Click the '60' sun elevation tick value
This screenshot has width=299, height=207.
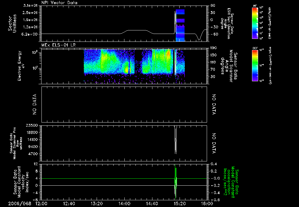(x=213, y=6)
